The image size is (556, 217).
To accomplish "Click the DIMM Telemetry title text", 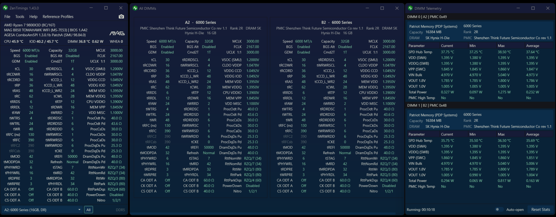I will pos(428,8).
